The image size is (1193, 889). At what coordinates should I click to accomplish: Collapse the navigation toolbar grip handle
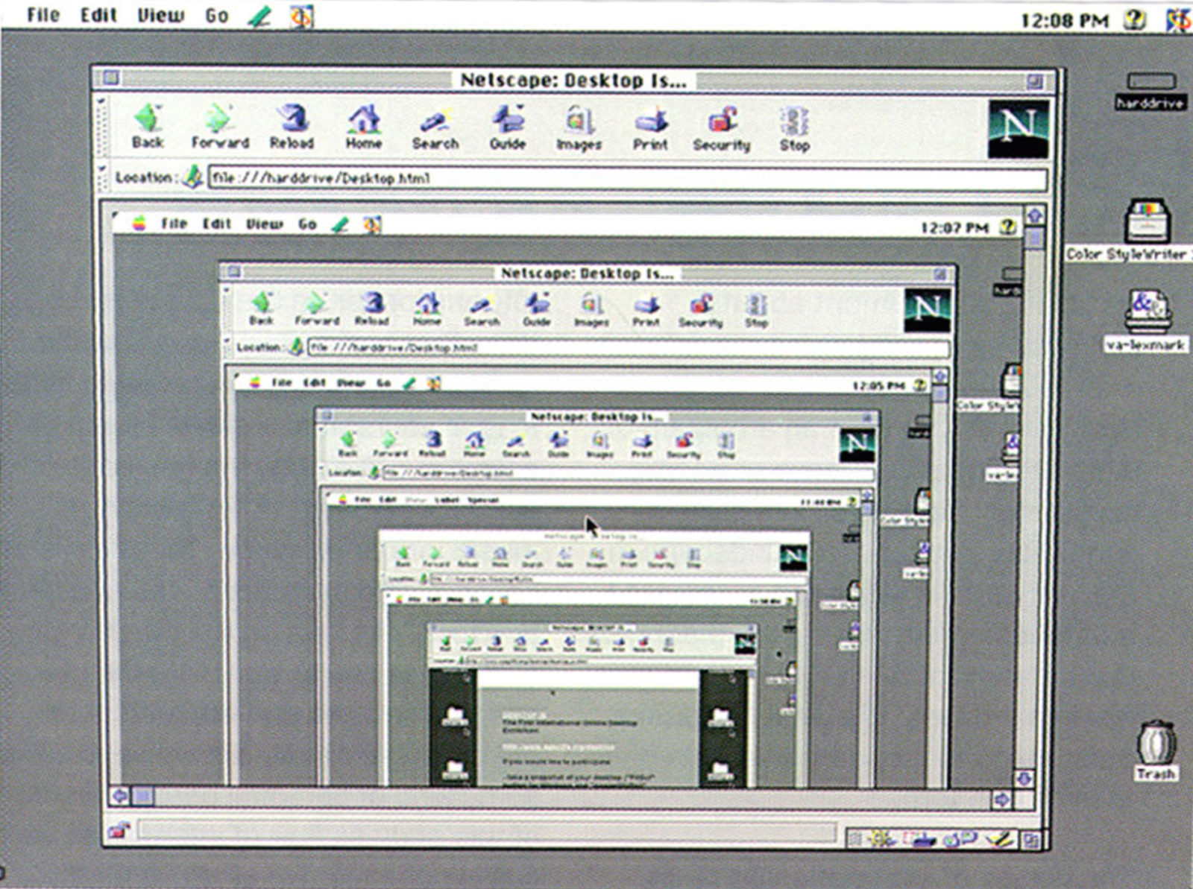[x=104, y=127]
